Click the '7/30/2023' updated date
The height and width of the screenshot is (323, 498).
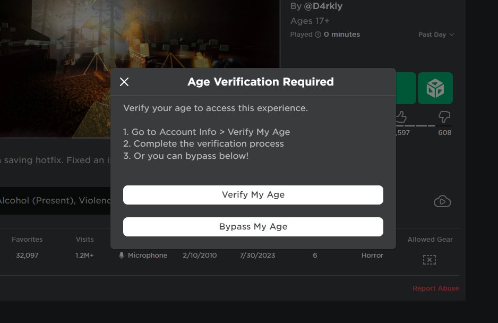[257, 256]
